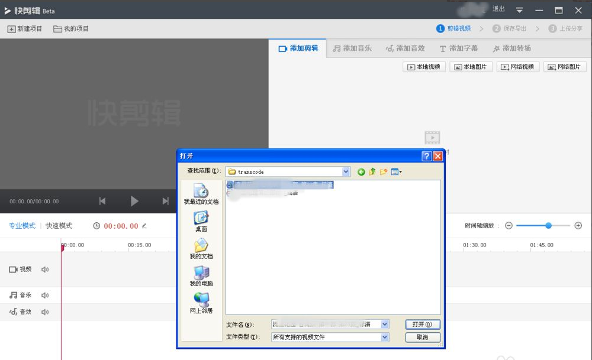This screenshot has width=592, height=360.
Task: Switch to the 添加音乐 tab
Action: 352,48
